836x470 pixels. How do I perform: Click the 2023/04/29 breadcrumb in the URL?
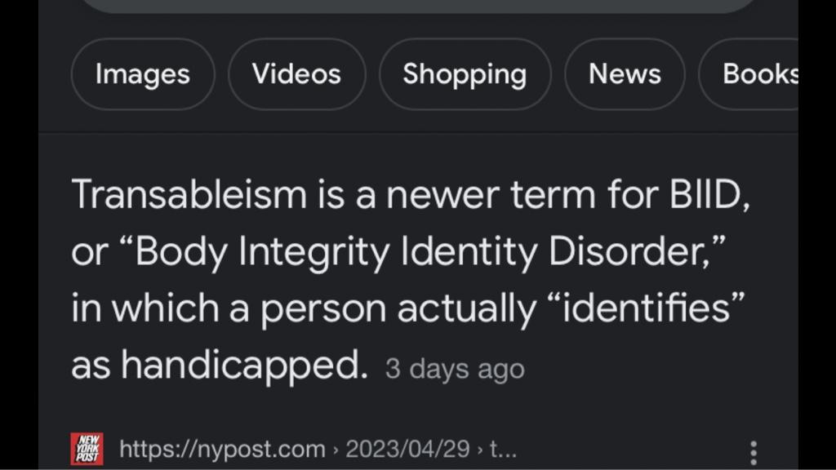[x=408, y=450]
